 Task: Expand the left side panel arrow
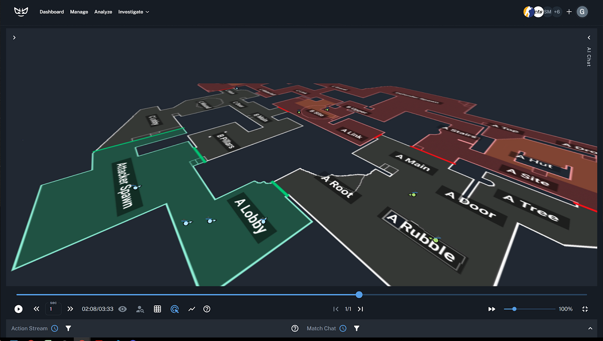pos(14,37)
